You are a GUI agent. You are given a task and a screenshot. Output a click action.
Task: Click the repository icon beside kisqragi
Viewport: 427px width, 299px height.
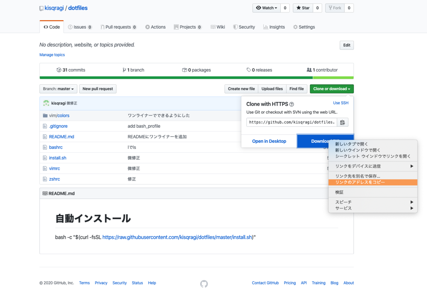tap(41, 8)
